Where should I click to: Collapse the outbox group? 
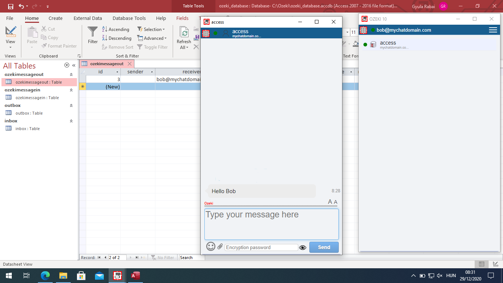click(x=71, y=105)
